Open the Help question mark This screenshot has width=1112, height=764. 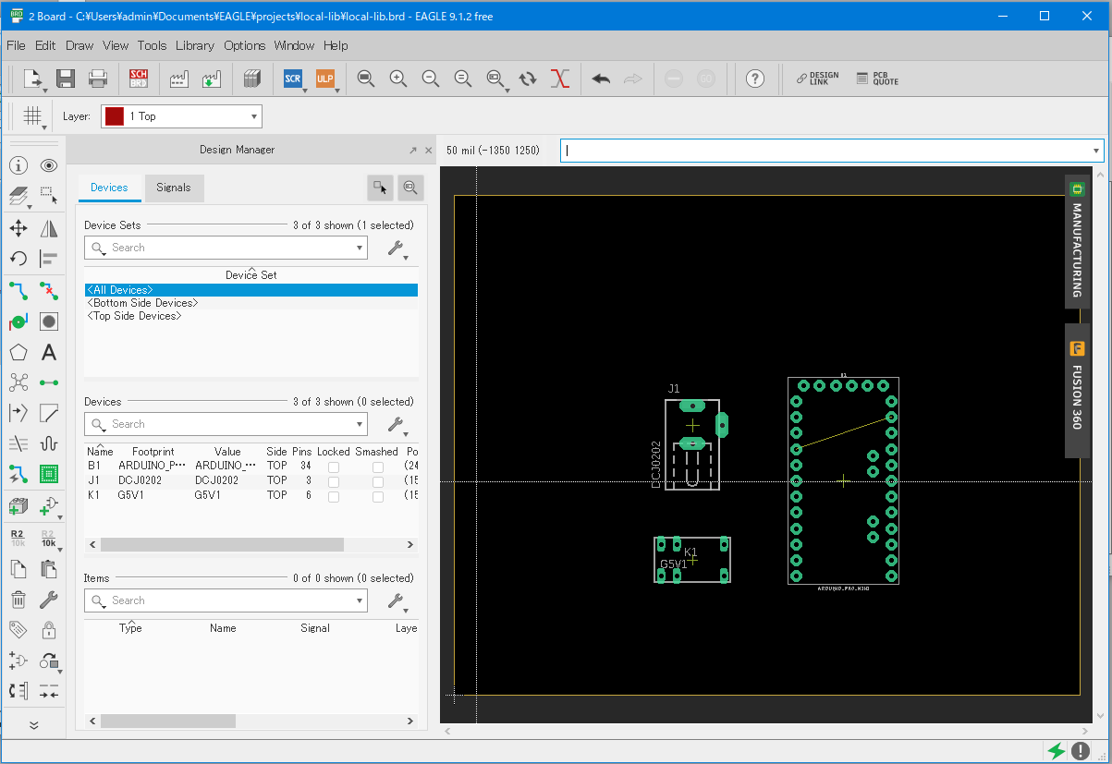click(755, 79)
